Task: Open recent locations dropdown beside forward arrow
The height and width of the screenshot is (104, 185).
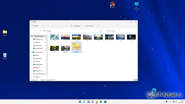Action: [38, 31]
